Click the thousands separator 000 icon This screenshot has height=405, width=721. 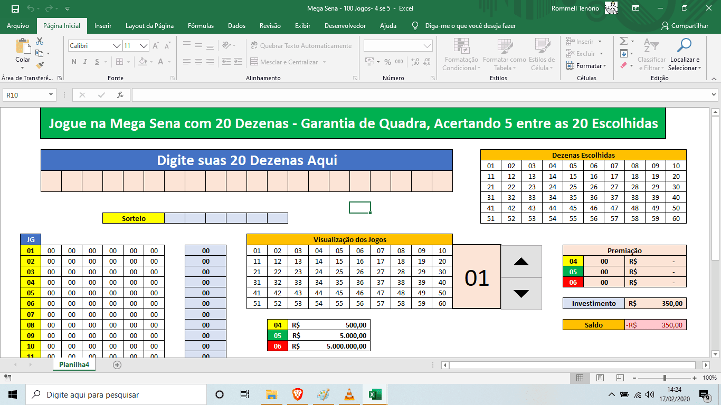399,62
